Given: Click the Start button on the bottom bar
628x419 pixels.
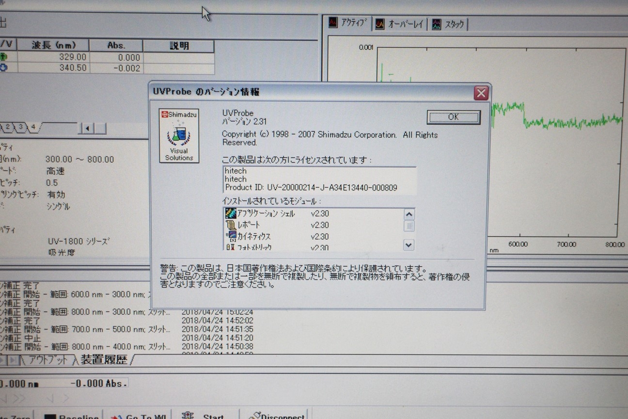Looking at the screenshot, I should coord(205,415).
